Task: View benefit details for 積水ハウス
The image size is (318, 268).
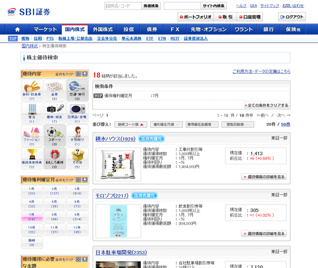Action: pyautogui.click(x=264, y=177)
